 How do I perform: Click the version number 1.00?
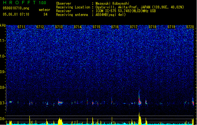click(43, 3)
